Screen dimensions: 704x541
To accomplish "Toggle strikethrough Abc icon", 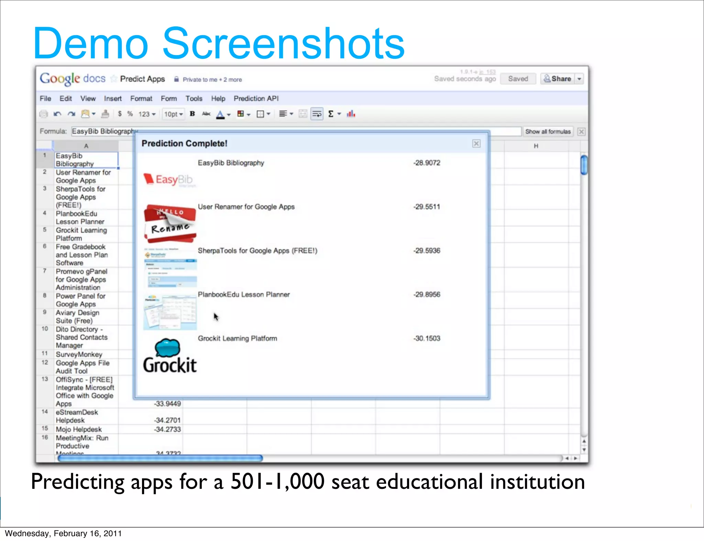I will pos(206,114).
